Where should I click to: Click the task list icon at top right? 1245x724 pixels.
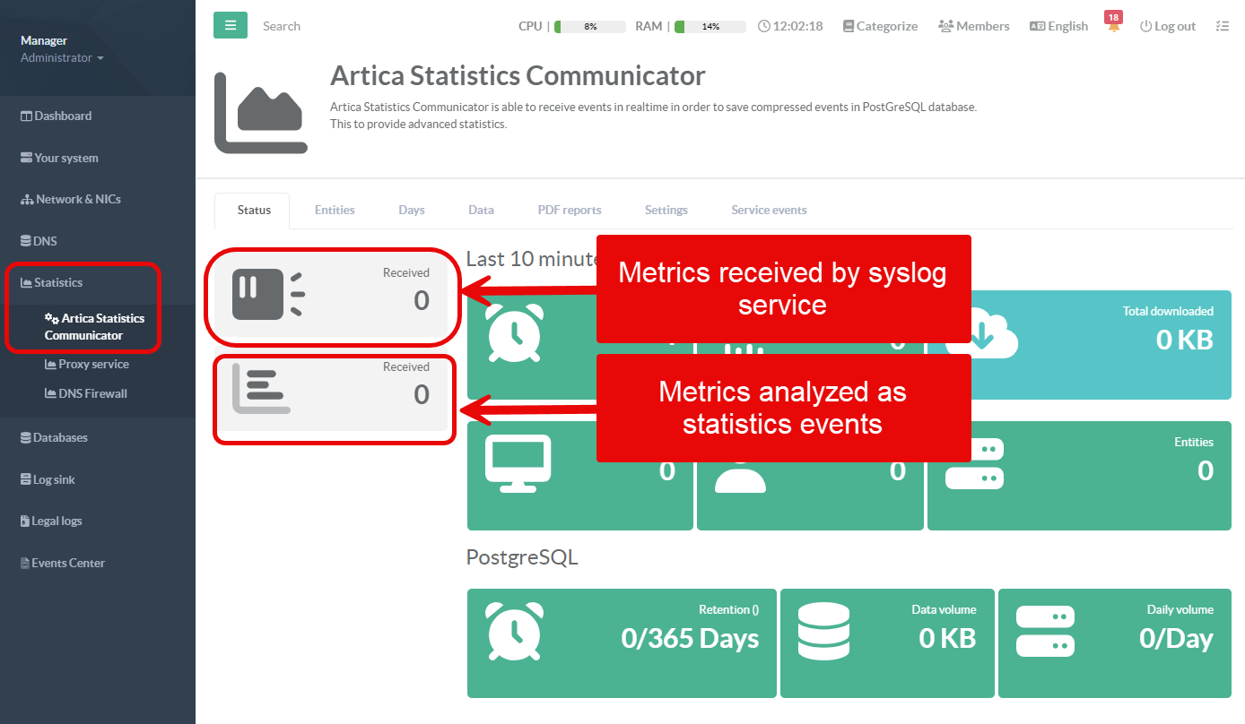pyautogui.click(x=1222, y=26)
